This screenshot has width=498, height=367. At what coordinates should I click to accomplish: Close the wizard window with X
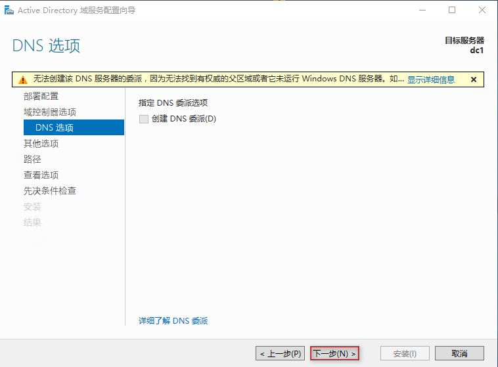click(x=482, y=11)
